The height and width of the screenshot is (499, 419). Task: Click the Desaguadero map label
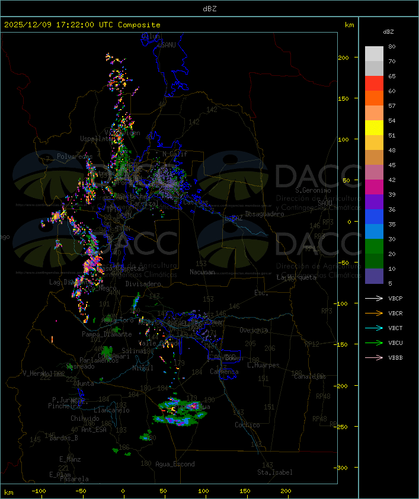point(264,214)
